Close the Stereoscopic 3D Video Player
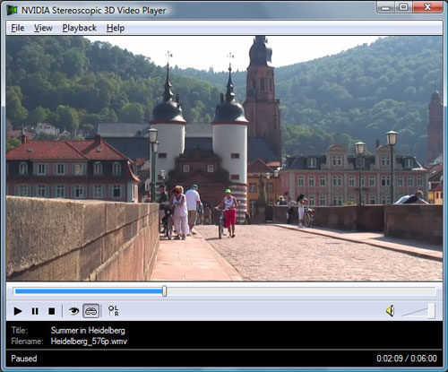Image resolution: width=448 pixels, height=372 pixels. (x=427, y=7)
